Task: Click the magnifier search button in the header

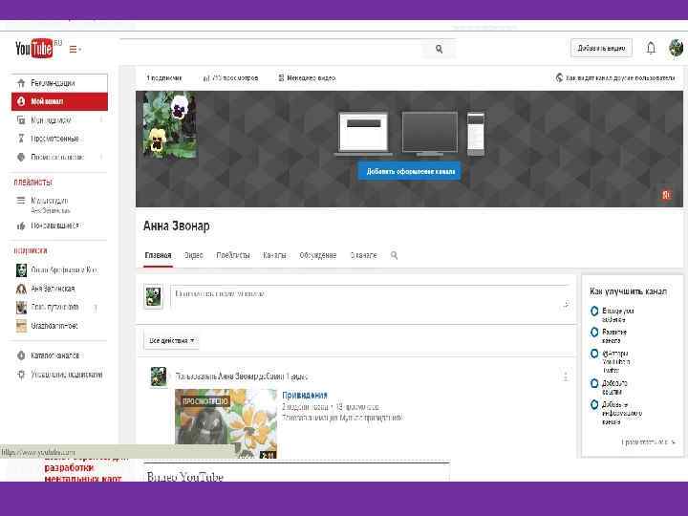Action: tap(439, 49)
